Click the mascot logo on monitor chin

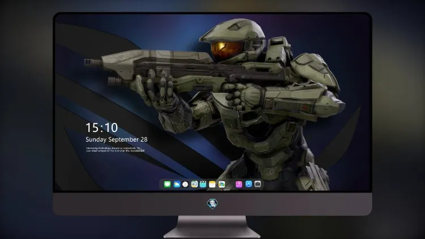pos(212,204)
